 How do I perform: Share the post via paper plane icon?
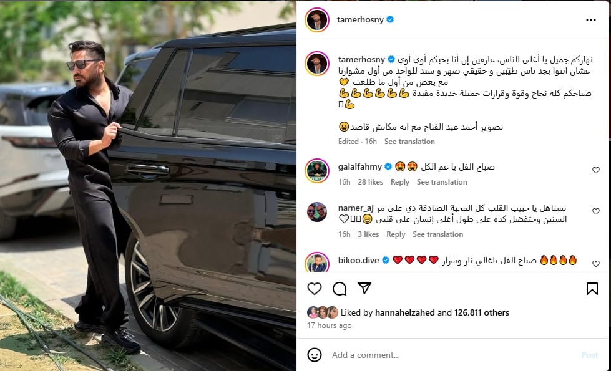tap(364, 288)
